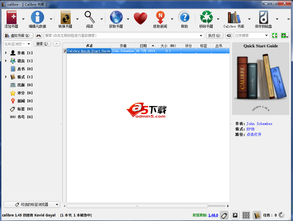The image size is (293, 221).
Task: Click the tag browser Find (搜索) button
Action: (x=42, y=44)
